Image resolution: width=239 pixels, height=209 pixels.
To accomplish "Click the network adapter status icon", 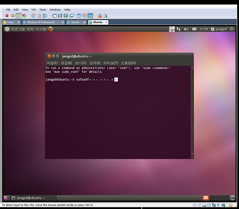I will point(214,205).
